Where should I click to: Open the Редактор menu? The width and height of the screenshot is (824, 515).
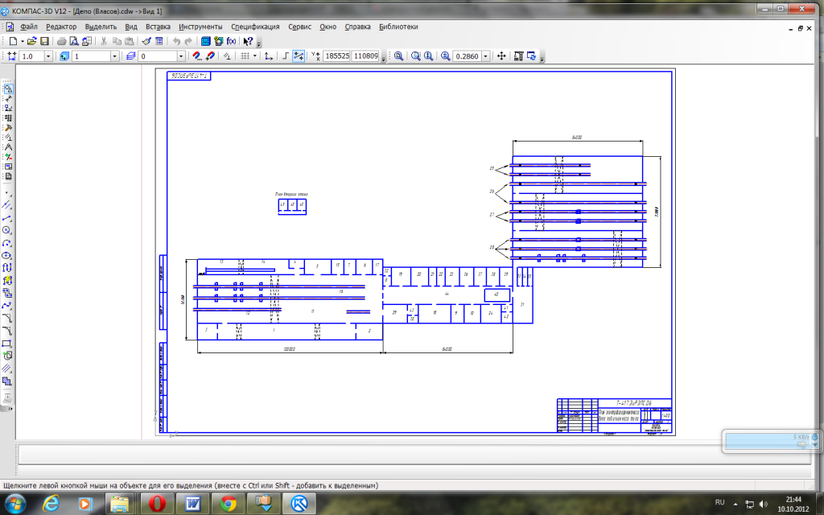click(61, 27)
